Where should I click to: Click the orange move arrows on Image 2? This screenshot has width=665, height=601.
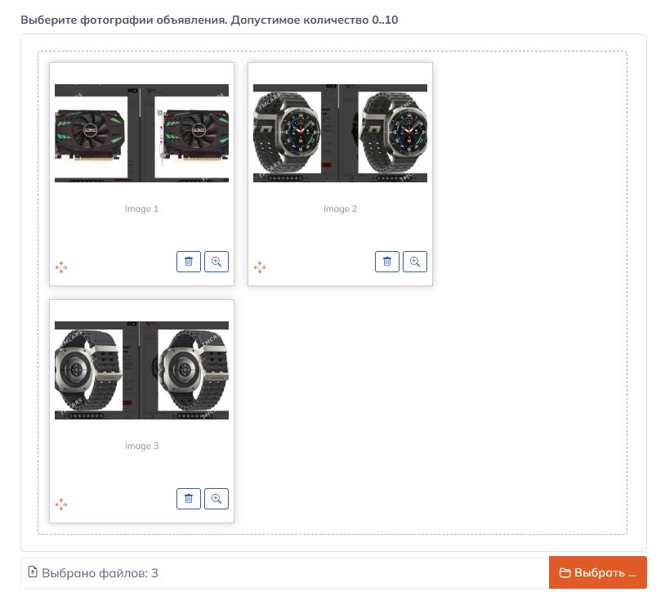coord(259,267)
